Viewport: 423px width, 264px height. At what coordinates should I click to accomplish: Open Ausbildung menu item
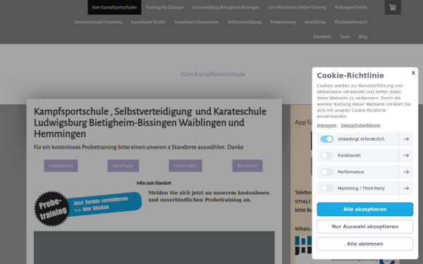pos(315,22)
